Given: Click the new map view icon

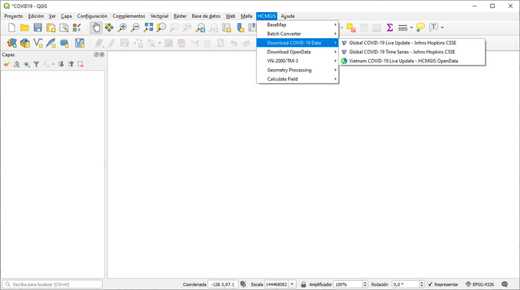Looking at the screenshot, I should tap(226, 28).
